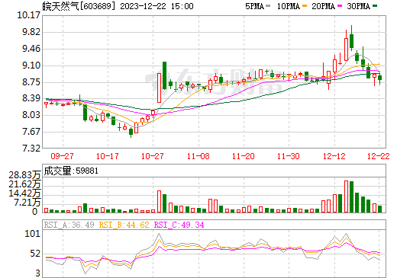
Task: Click the 成交量:59881 volume label
Action: 71,171
